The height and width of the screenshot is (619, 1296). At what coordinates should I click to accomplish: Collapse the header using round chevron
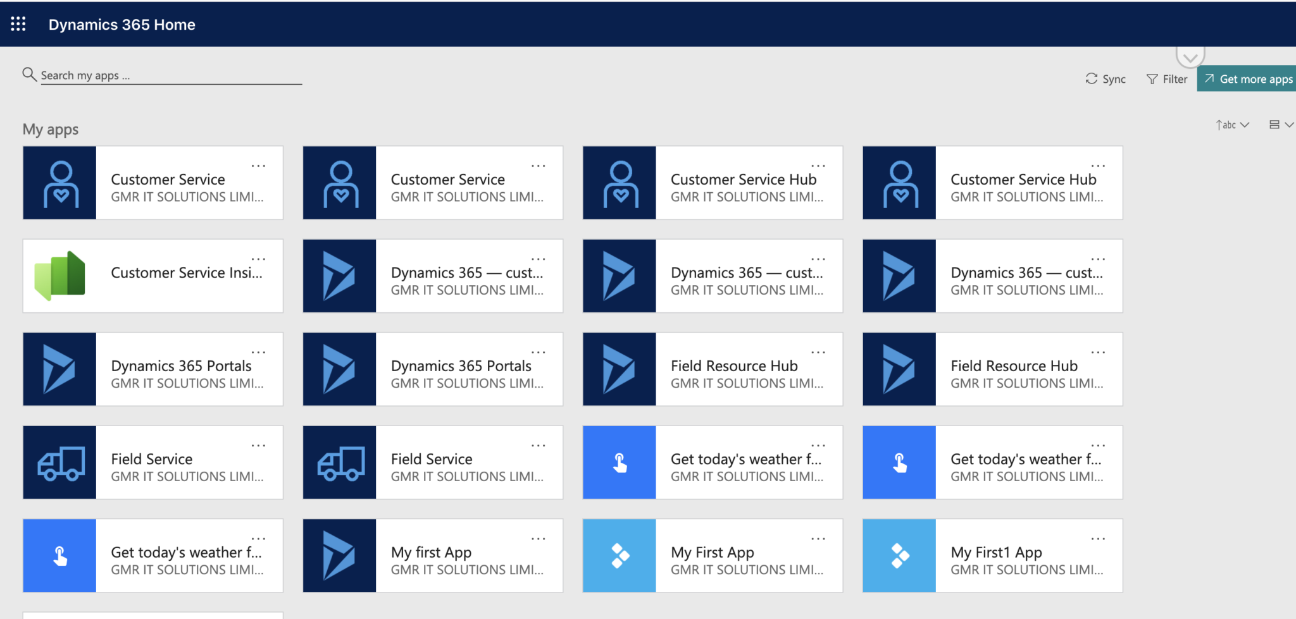pos(1190,57)
